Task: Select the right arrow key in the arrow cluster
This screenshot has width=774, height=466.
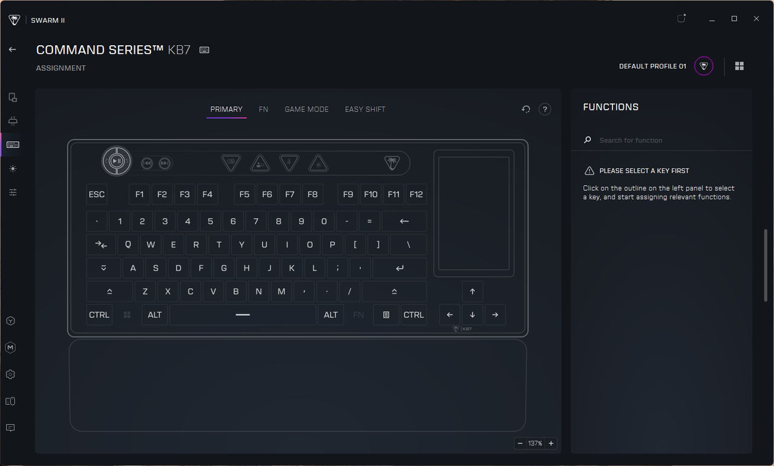Action: (495, 315)
